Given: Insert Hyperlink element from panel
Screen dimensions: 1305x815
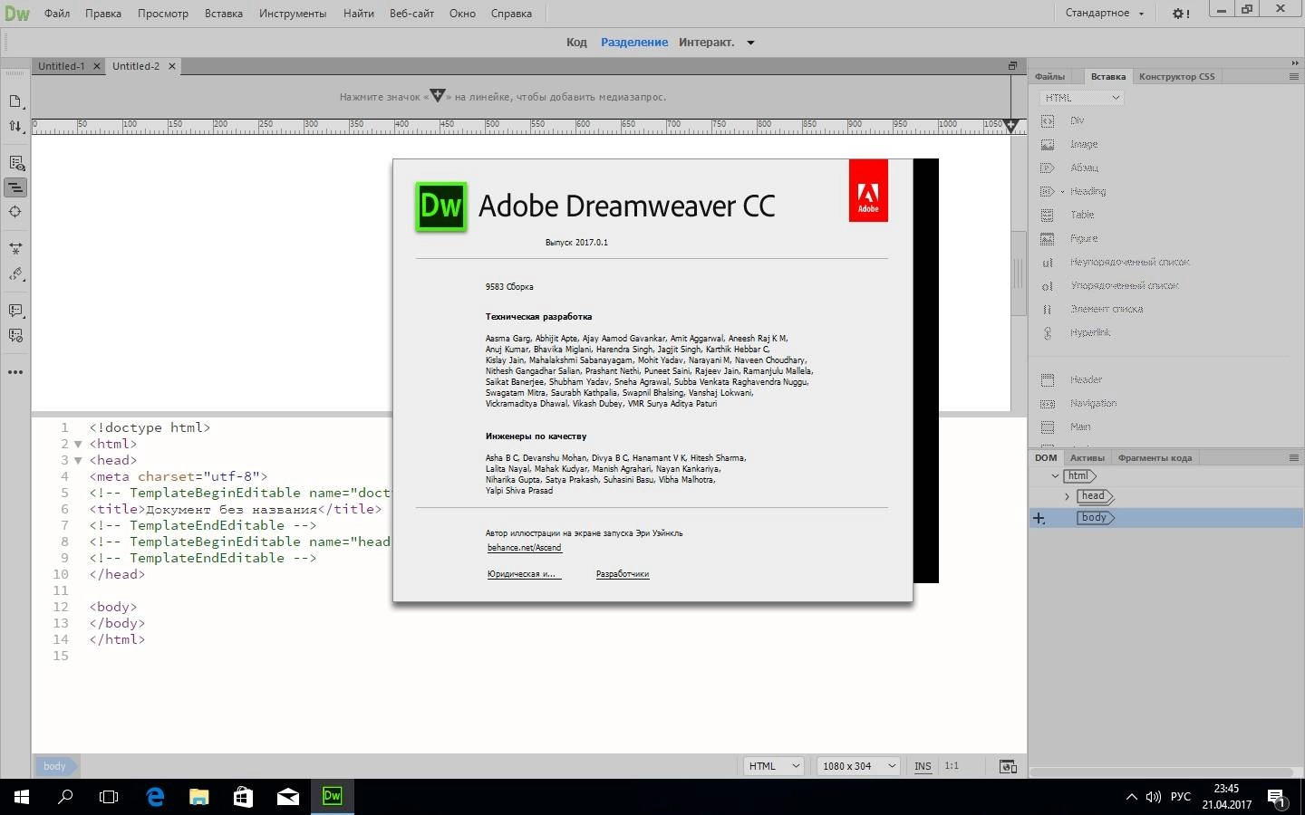Looking at the screenshot, I should [x=1089, y=332].
